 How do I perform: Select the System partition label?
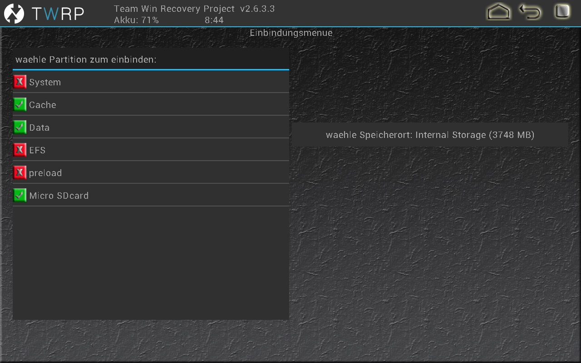[x=45, y=82]
